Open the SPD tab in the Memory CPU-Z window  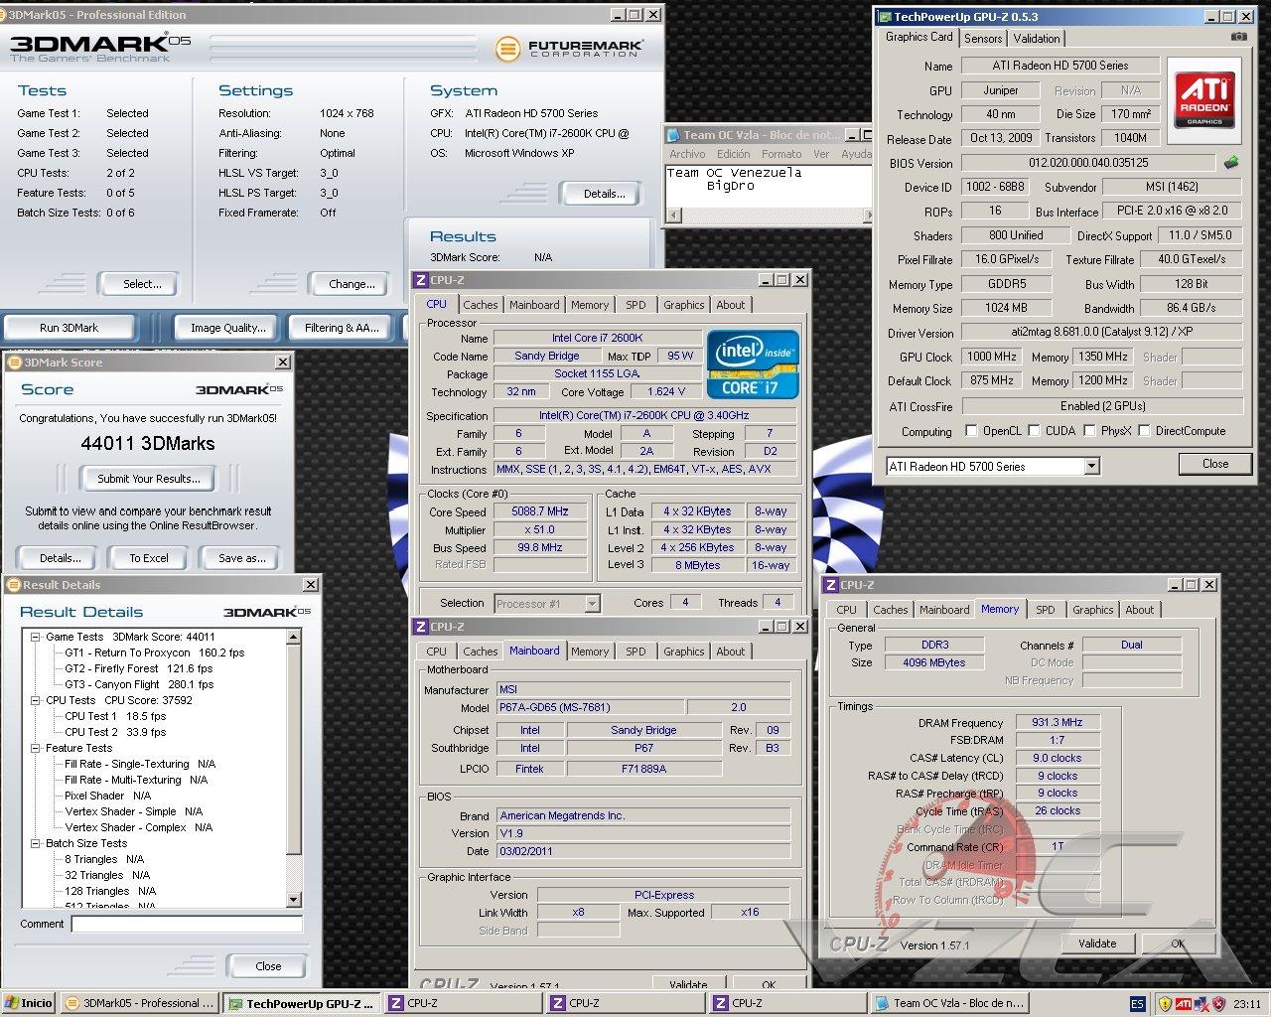[1046, 610]
